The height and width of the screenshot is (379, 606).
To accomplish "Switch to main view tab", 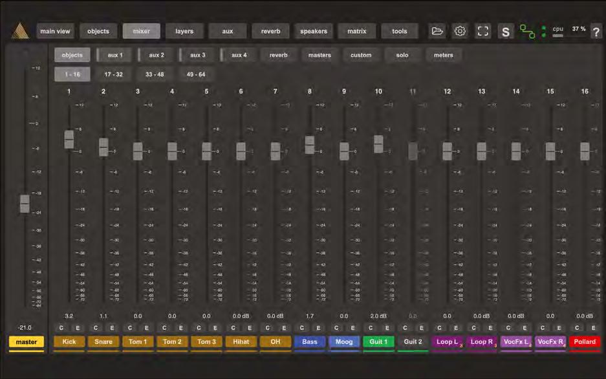I will pyautogui.click(x=55, y=31).
